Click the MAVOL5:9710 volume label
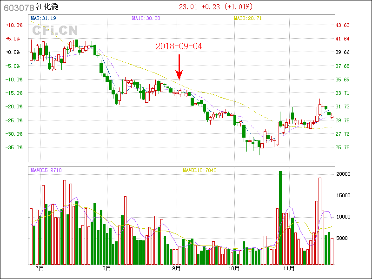Viewport: 372px width, 279px height. [x=46, y=170]
